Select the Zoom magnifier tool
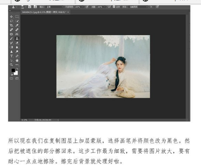 [x=11, y=65]
